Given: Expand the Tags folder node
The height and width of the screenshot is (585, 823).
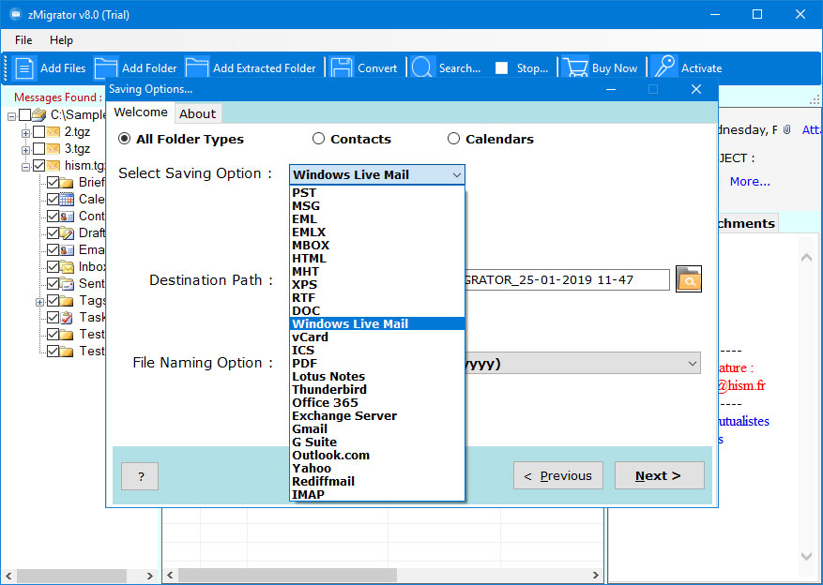Looking at the screenshot, I should point(39,302).
